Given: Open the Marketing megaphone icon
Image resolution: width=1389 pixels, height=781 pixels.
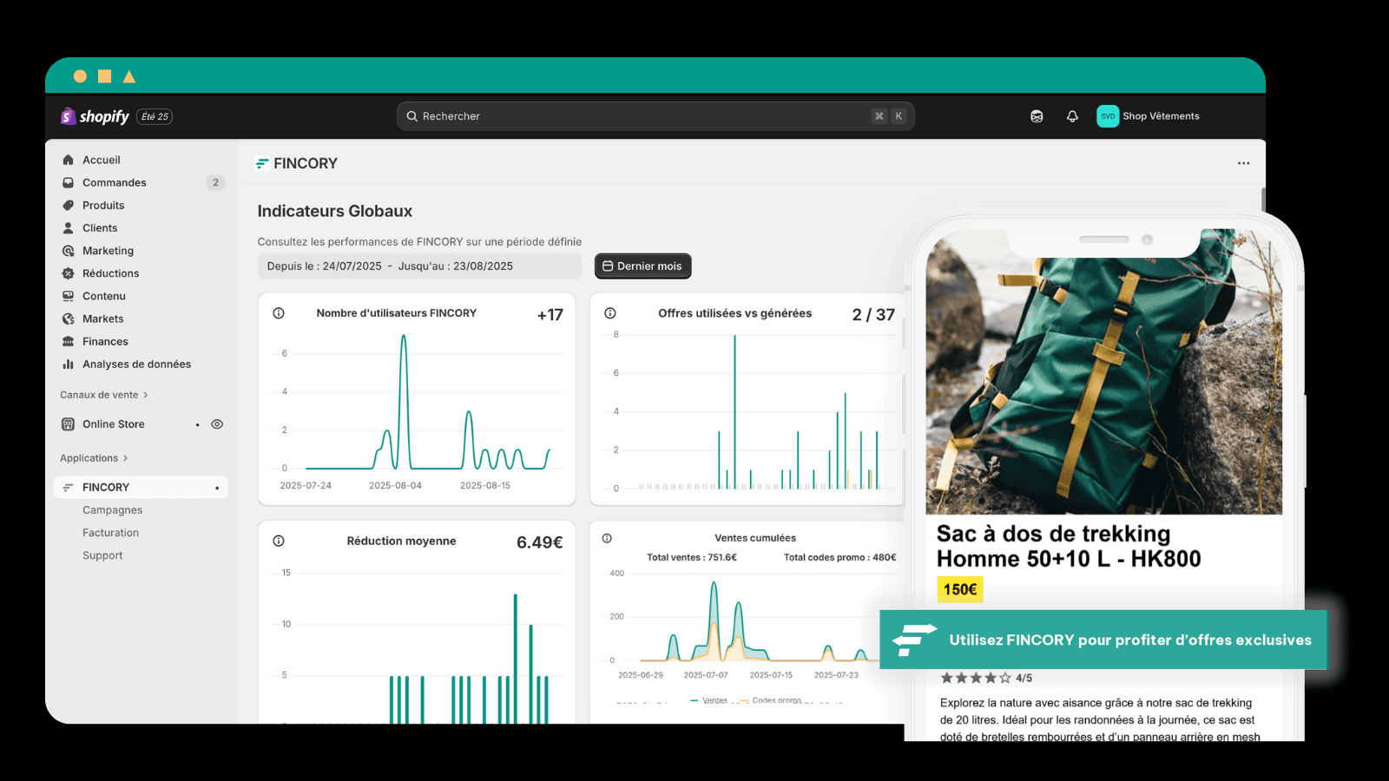Looking at the screenshot, I should 68,250.
